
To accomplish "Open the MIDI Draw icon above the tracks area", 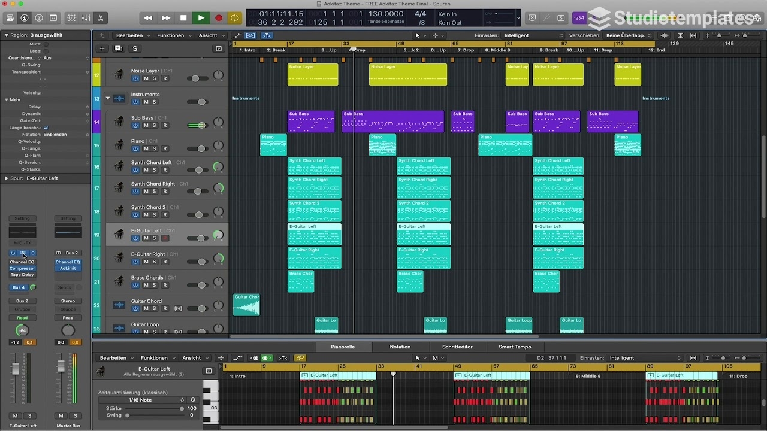I will (x=238, y=36).
